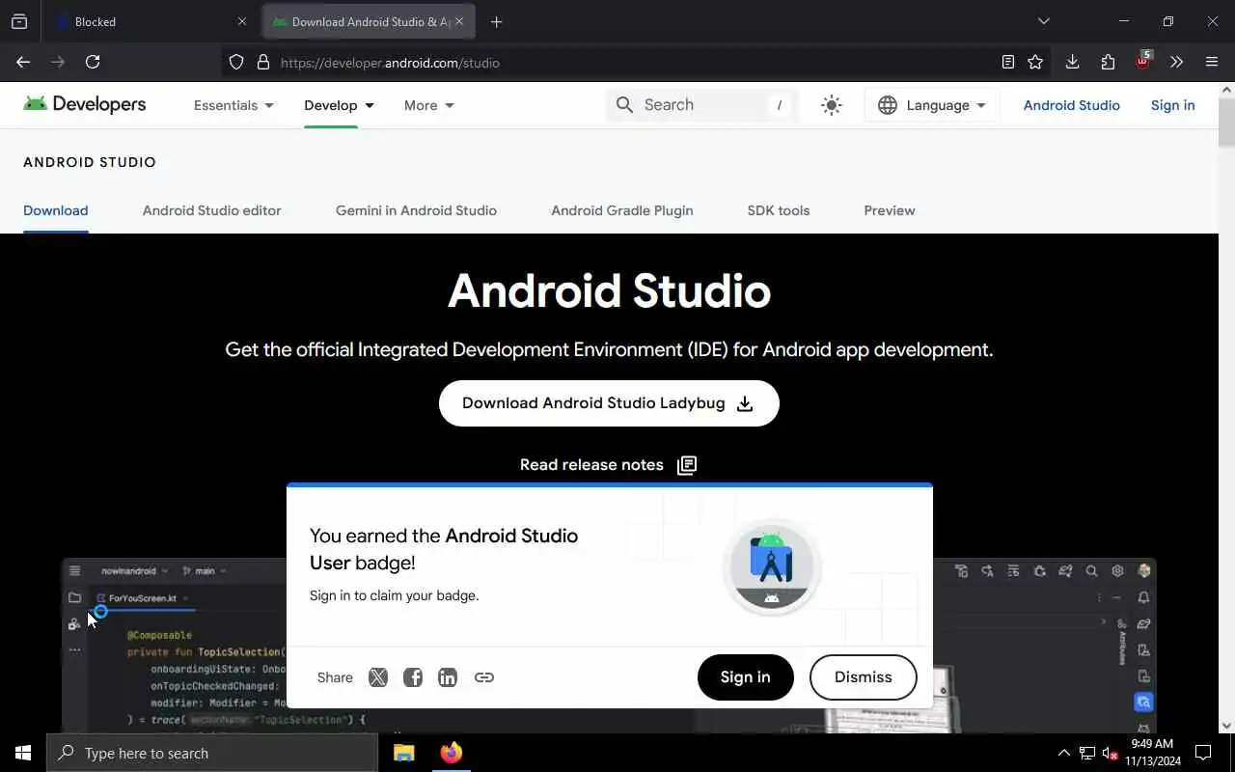
Task: Show more toolbar tools chevrons
Action: tap(1176, 62)
